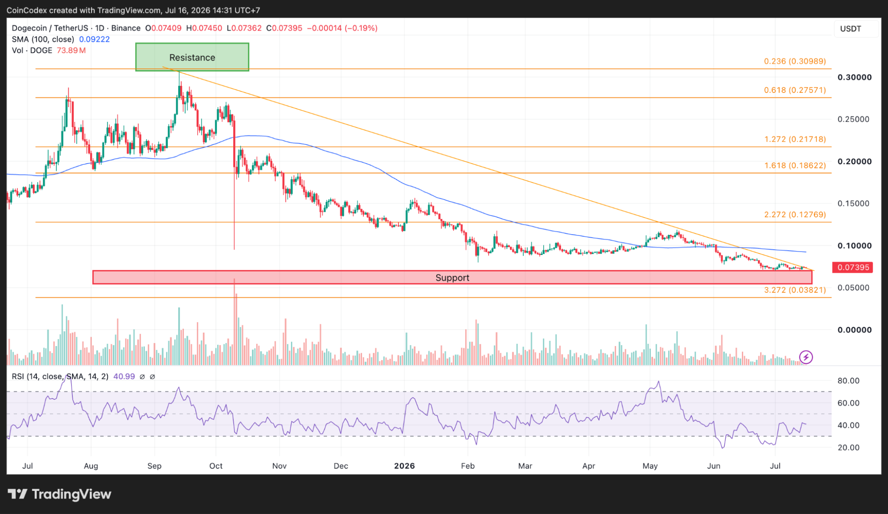Click the TradingView logo
888x514 pixels.
[60, 494]
